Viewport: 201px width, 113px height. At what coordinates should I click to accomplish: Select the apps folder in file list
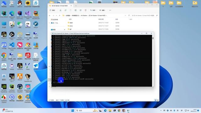pos(71,23)
